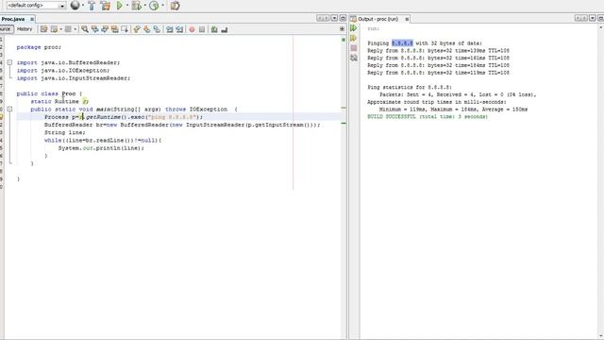Click the navigate Back icon in editor toolbar
The width and height of the screenshot is (604, 340).
click(x=55, y=29)
